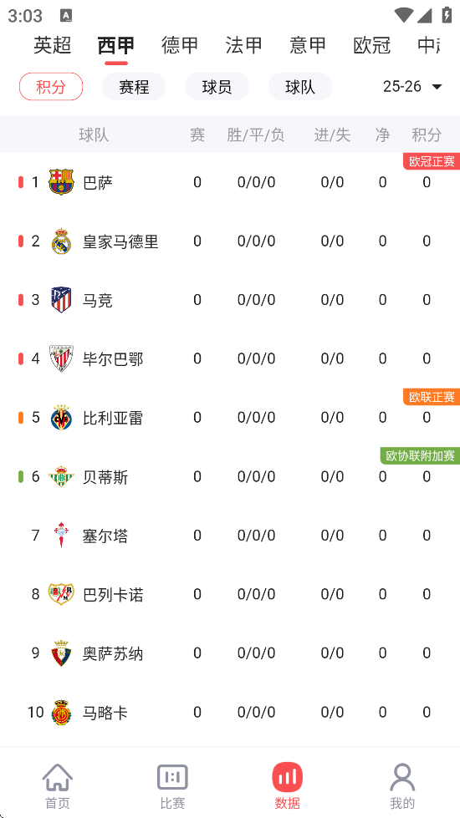This screenshot has width=460, height=818.
Task: Tap the 塞尔塔 team crest
Action: click(61, 536)
